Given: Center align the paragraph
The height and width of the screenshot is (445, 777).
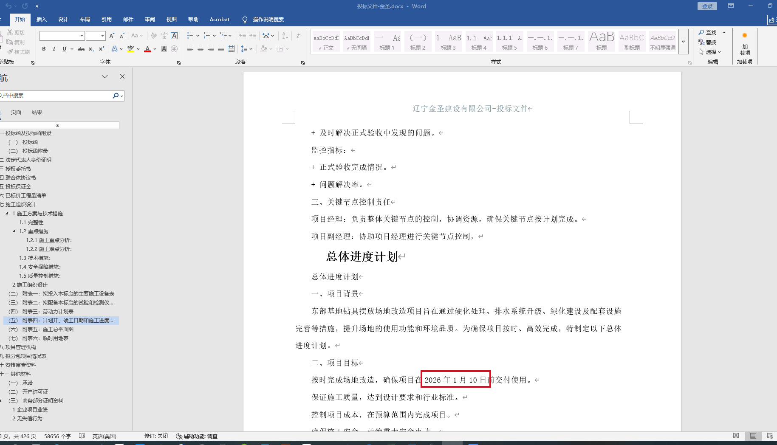Looking at the screenshot, I should pyautogui.click(x=201, y=49).
